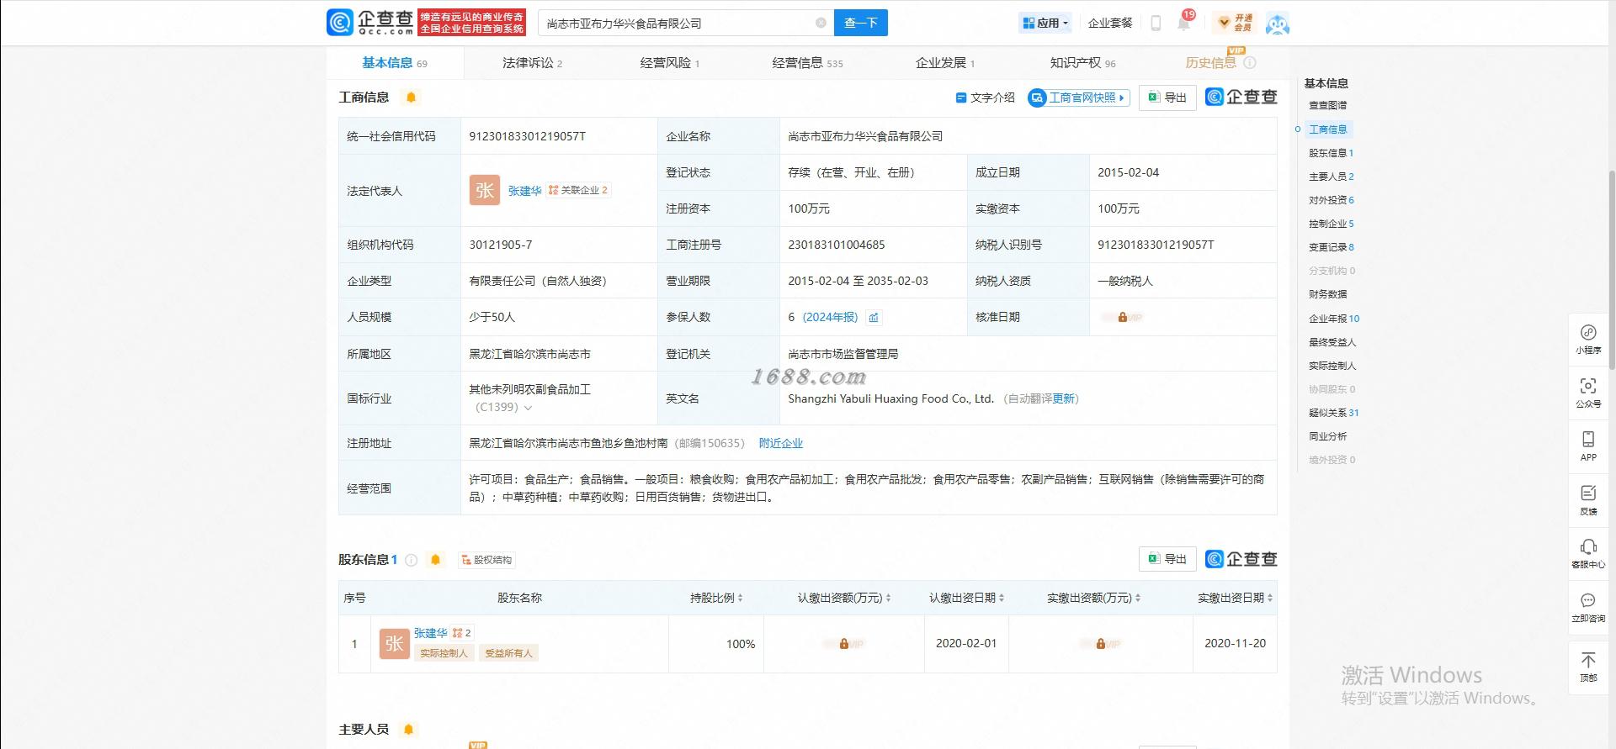Open 客服中心 in floating sidebar

pyautogui.click(x=1588, y=554)
